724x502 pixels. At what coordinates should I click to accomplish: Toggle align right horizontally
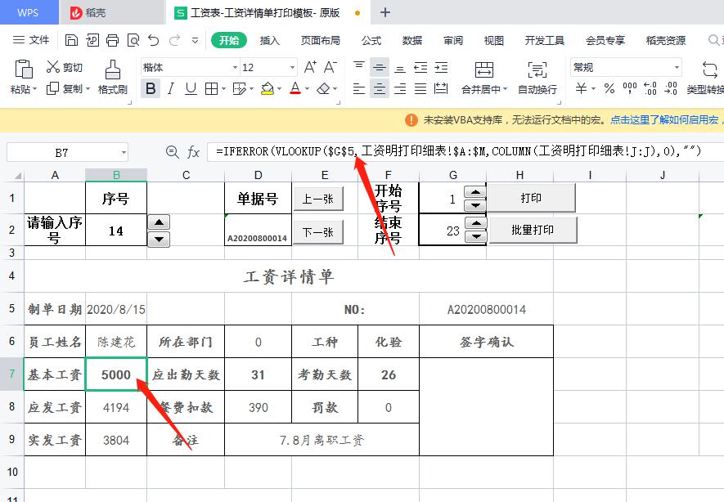coord(400,88)
